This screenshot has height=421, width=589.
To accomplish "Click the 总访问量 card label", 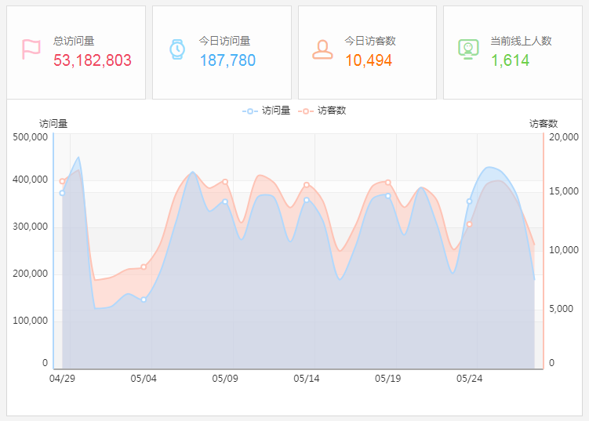I will click(x=74, y=41).
